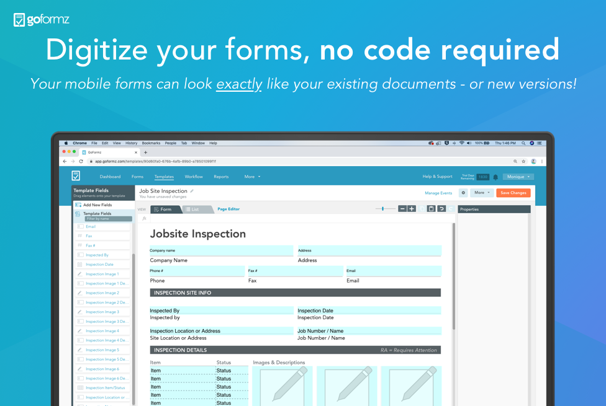
Task: Click the Save Changes button
Action: click(513, 193)
